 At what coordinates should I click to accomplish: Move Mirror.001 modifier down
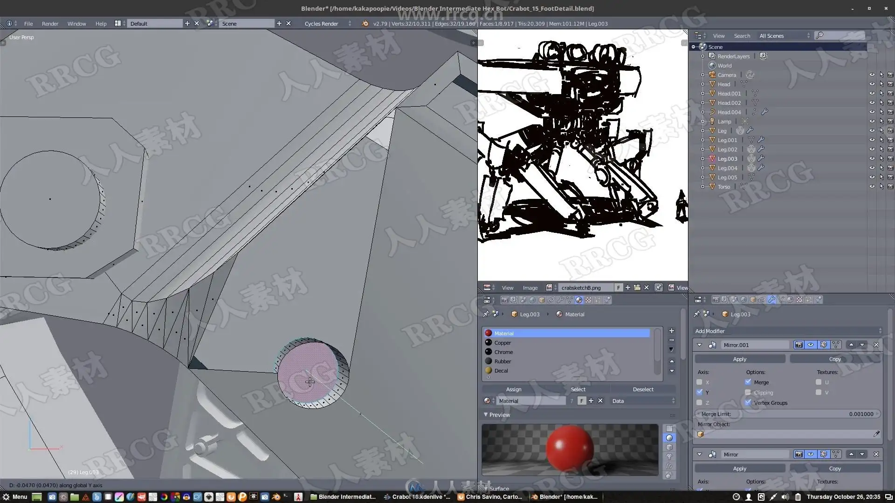point(862,345)
